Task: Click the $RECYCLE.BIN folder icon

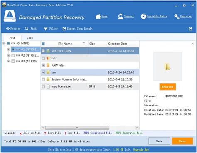Action: tap(48, 51)
